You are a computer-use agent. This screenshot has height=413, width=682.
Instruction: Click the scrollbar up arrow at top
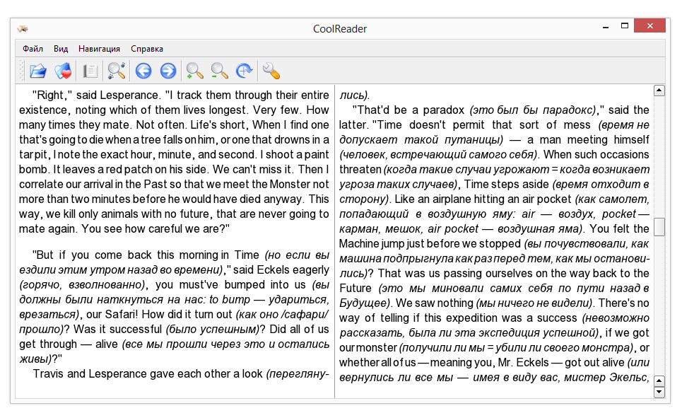659,91
